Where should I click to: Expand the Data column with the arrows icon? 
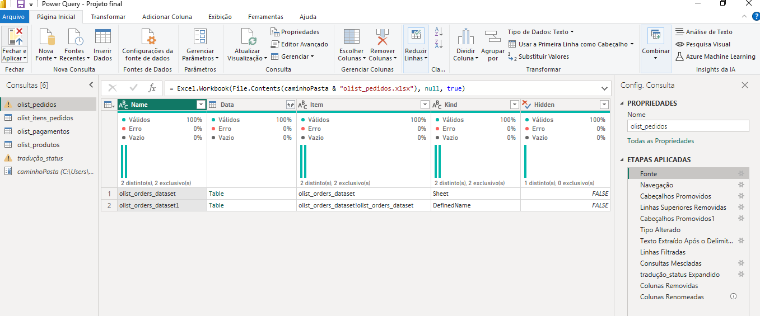tap(290, 105)
